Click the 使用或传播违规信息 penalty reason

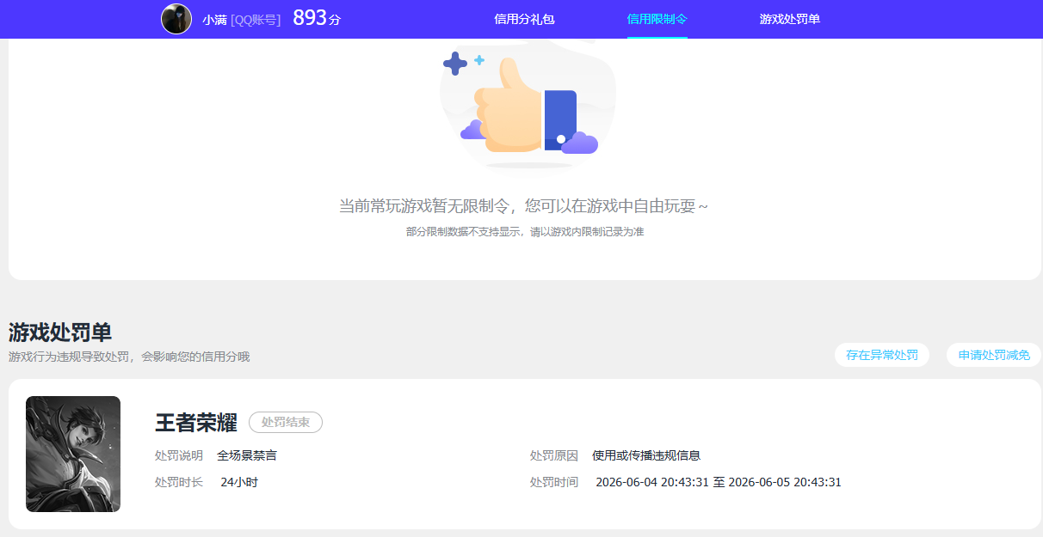coord(646,455)
